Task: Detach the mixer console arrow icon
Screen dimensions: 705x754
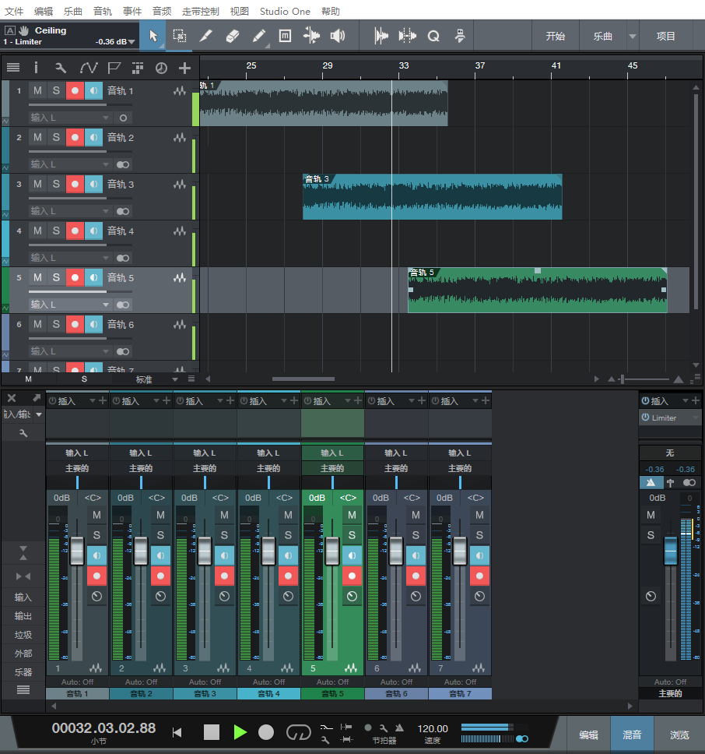Action: [x=37, y=398]
